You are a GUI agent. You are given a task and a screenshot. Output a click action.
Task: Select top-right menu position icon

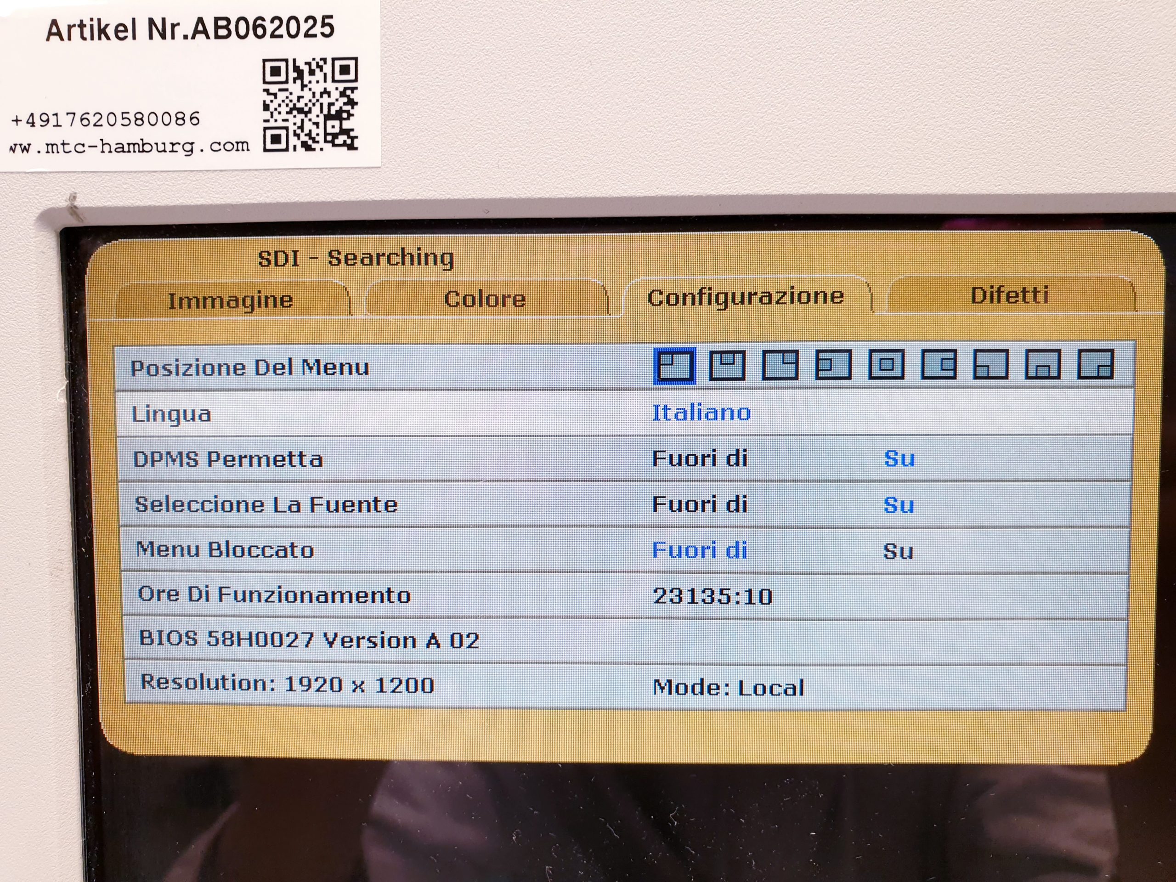click(x=780, y=365)
